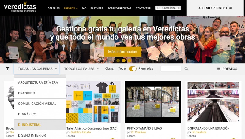Toggle the Todas/Premiadas works switch
The width and height of the screenshot is (245, 139).
[133, 69]
